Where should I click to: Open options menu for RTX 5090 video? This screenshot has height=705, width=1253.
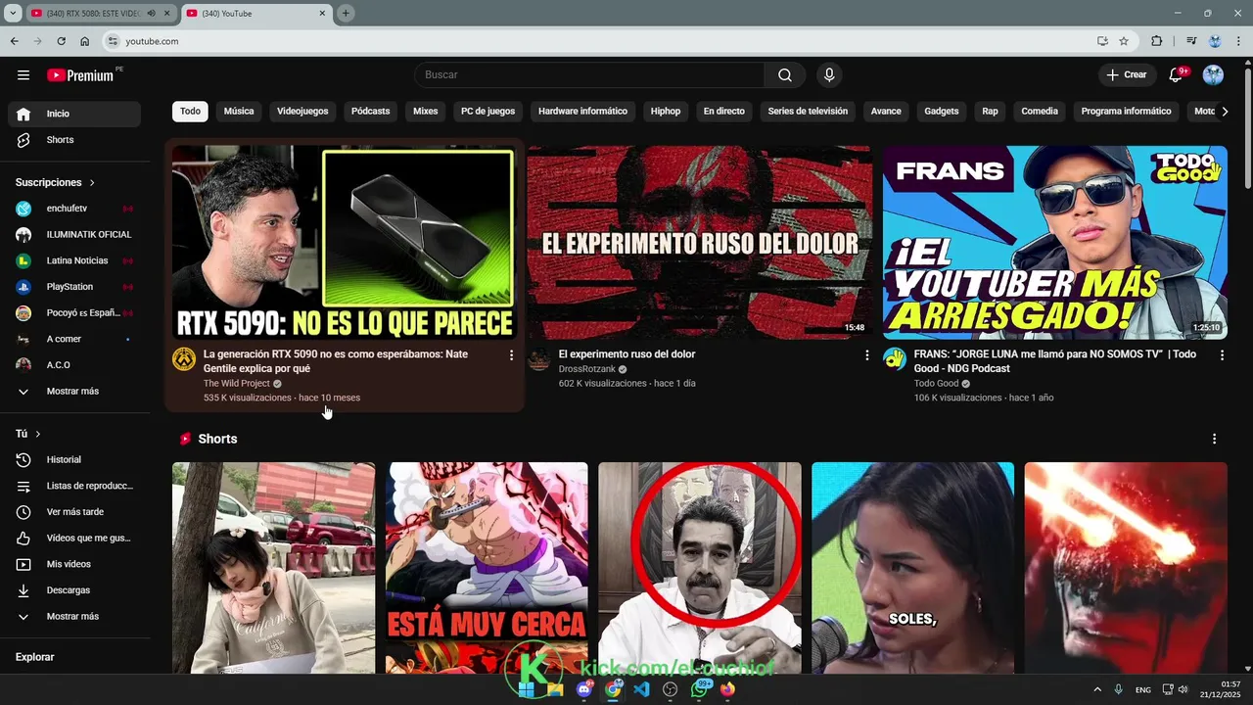[511, 355]
